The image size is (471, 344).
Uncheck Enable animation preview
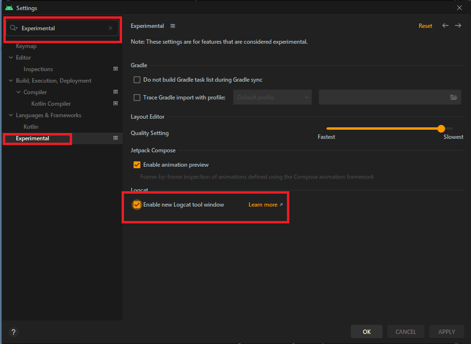pos(137,165)
